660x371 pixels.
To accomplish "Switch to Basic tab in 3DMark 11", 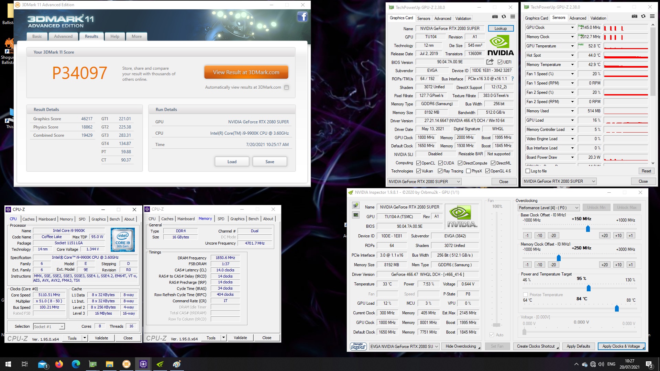I will click(x=37, y=36).
